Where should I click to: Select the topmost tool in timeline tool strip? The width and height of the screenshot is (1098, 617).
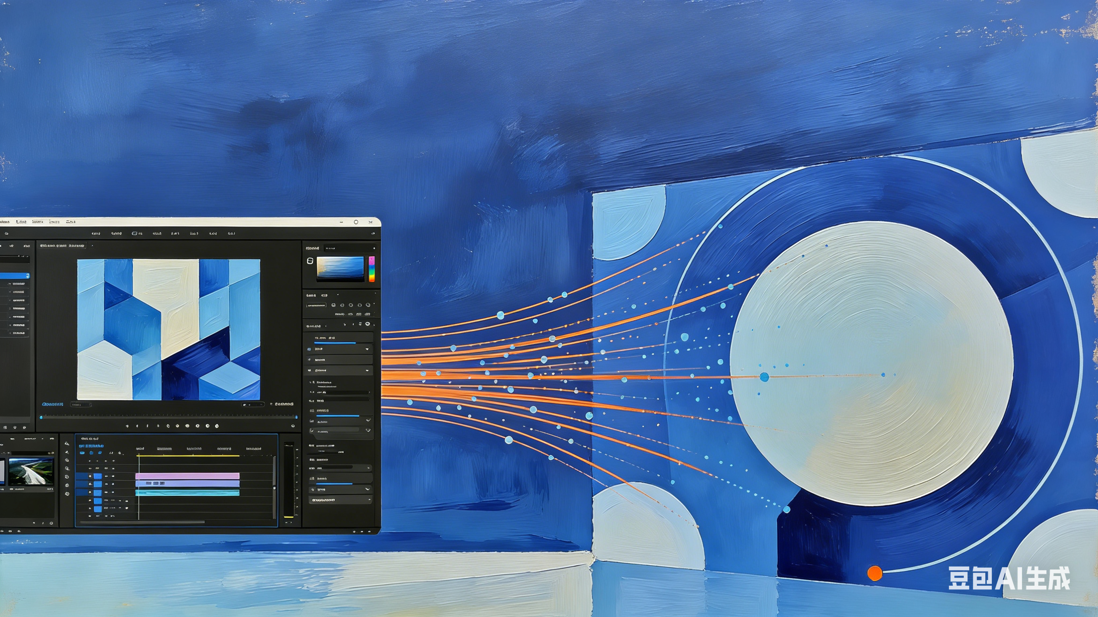point(66,444)
